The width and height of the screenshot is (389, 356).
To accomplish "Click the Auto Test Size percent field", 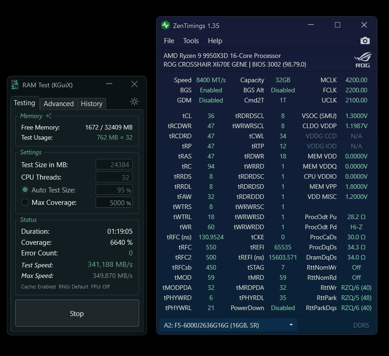I will (114, 190).
